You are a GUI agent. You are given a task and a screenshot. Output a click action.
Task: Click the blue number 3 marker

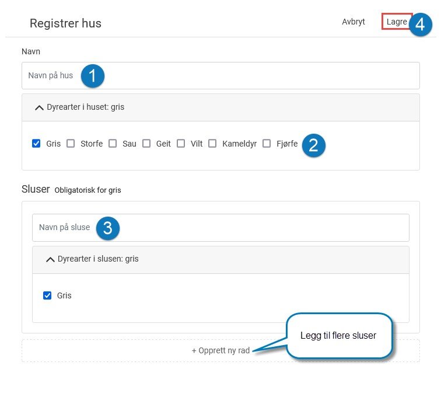pyautogui.click(x=108, y=228)
